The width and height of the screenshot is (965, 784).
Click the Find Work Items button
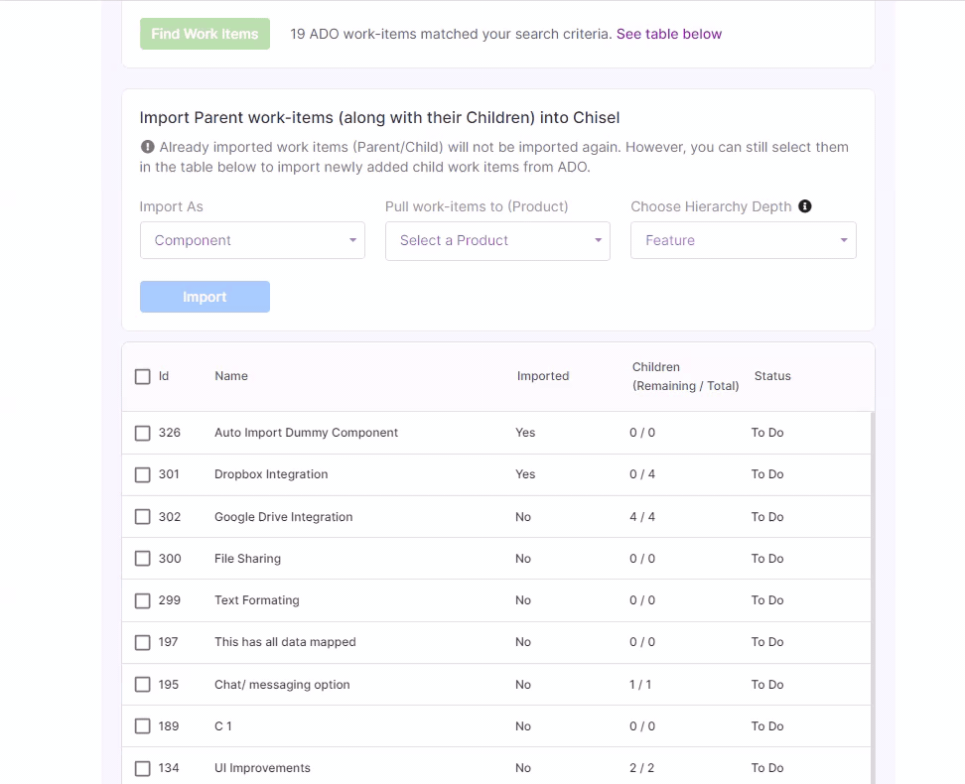tap(205, 34)
